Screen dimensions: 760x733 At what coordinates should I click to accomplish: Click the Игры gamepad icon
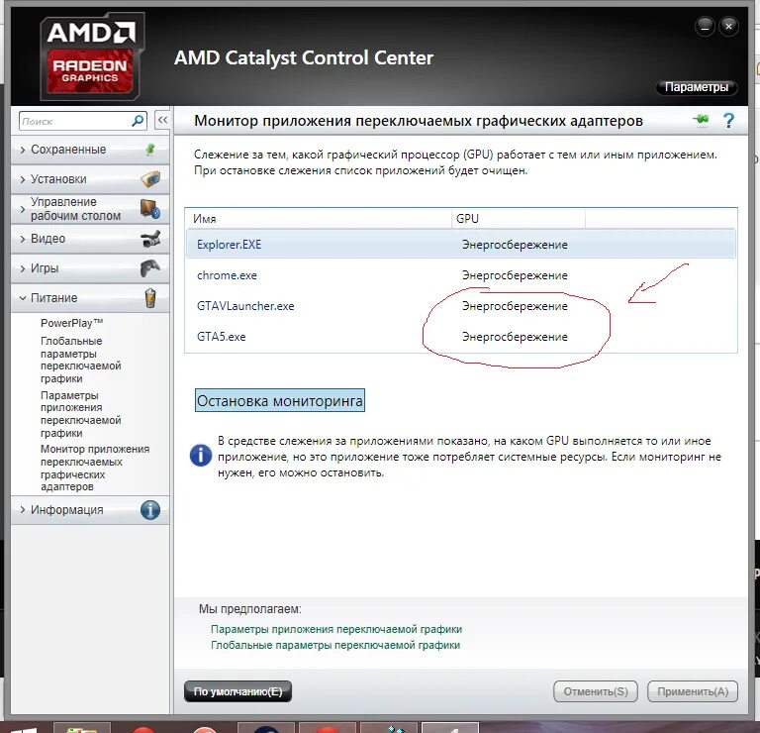point(150,267)
